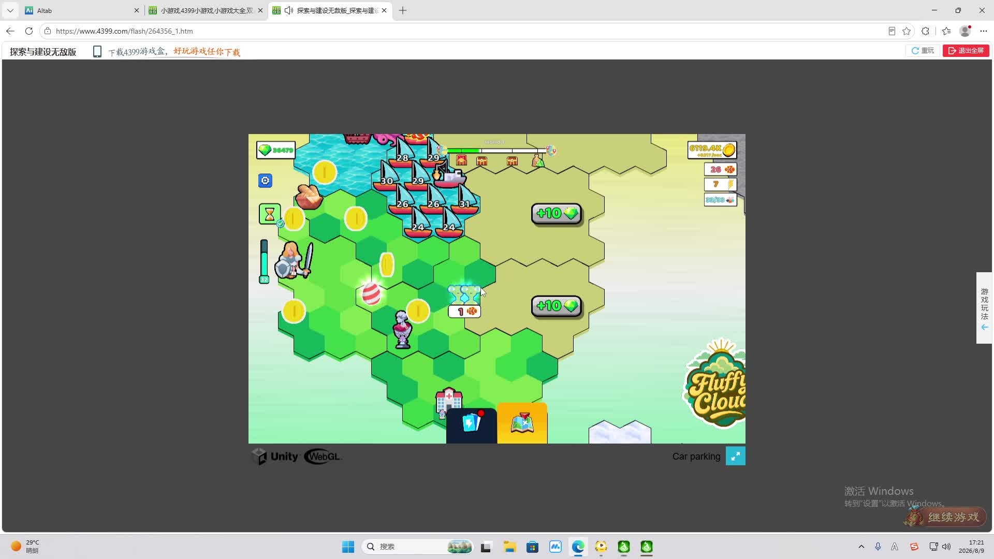Open the browser profile avatar
The height and width of the screenshot is (559, 994).
(x=965, y=31)
